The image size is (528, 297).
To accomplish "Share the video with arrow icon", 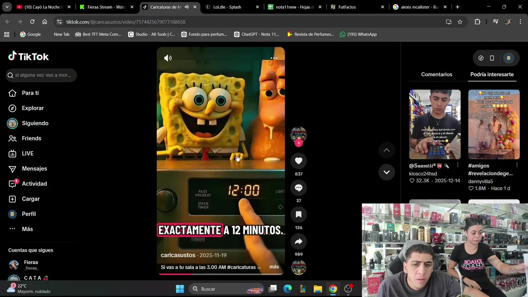I will coord(299,241).
